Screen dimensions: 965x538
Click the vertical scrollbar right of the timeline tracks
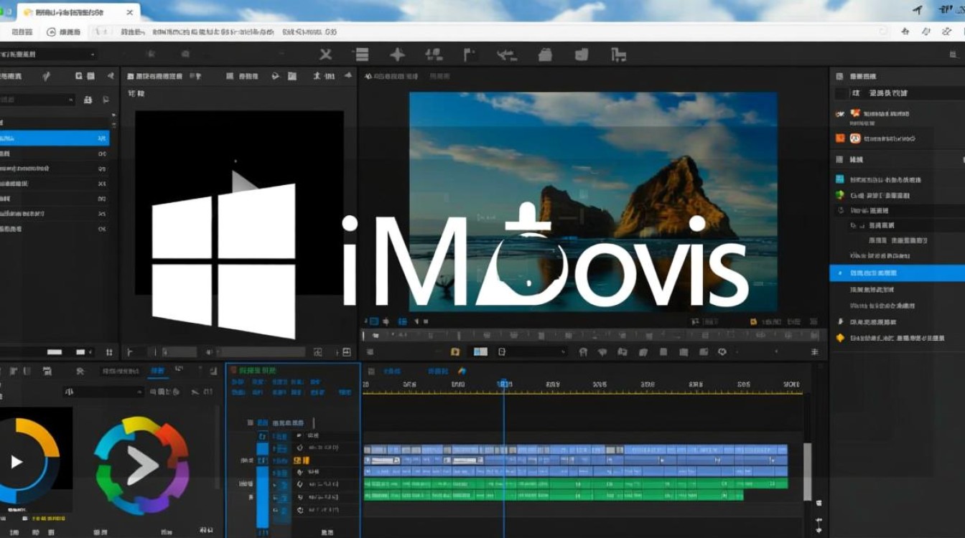click(x=807, y=470)
